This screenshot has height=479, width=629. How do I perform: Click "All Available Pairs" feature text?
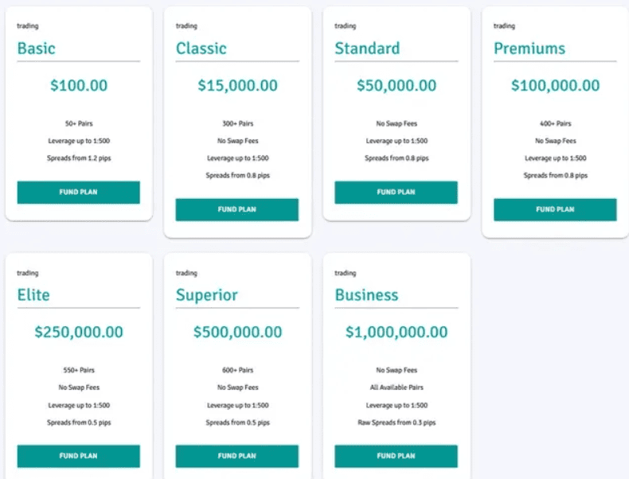396,387
